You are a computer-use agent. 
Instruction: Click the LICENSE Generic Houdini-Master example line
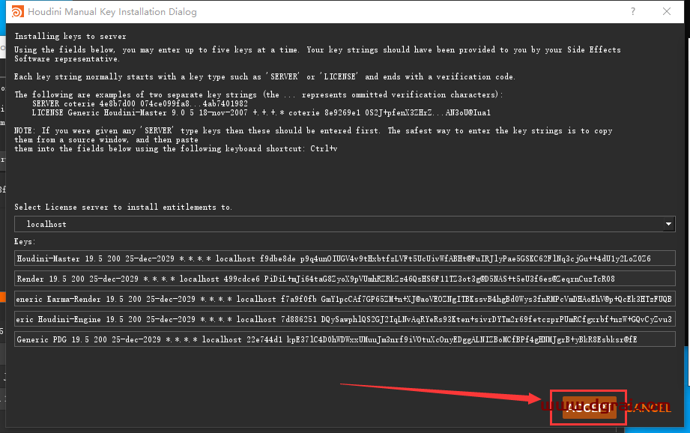261,112
